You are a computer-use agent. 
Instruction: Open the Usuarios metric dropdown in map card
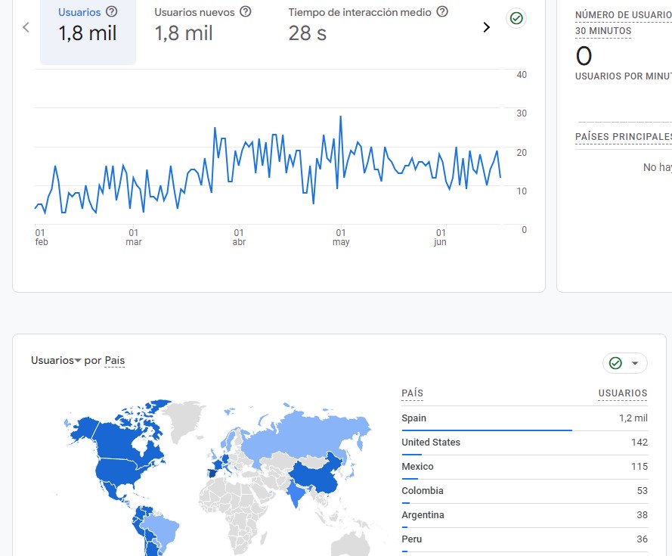(x=56, y=360)
